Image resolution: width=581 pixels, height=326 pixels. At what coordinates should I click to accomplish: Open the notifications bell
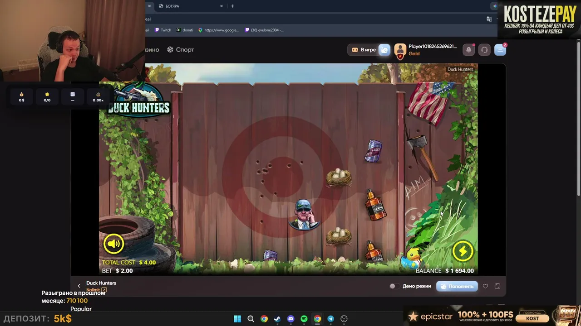(469, 50)
